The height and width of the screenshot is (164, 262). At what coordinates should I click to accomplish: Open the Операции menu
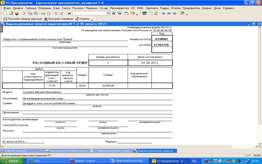click(x=45, y=8)
